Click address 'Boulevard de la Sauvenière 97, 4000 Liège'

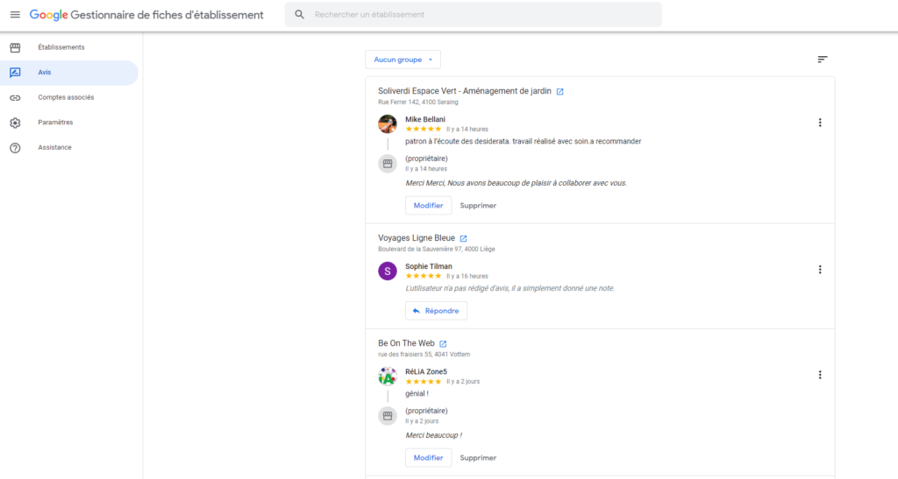click(437, 250)
